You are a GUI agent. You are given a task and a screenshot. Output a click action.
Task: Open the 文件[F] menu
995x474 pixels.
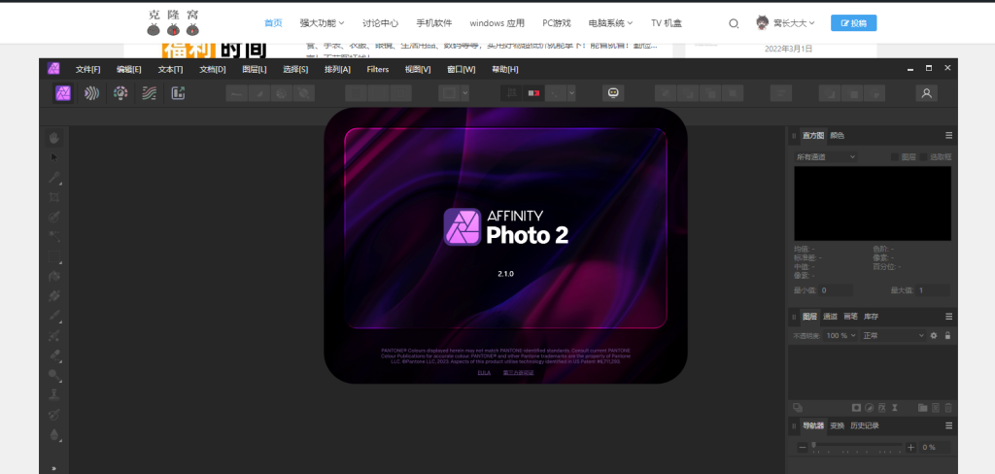(x=88, y=69)
